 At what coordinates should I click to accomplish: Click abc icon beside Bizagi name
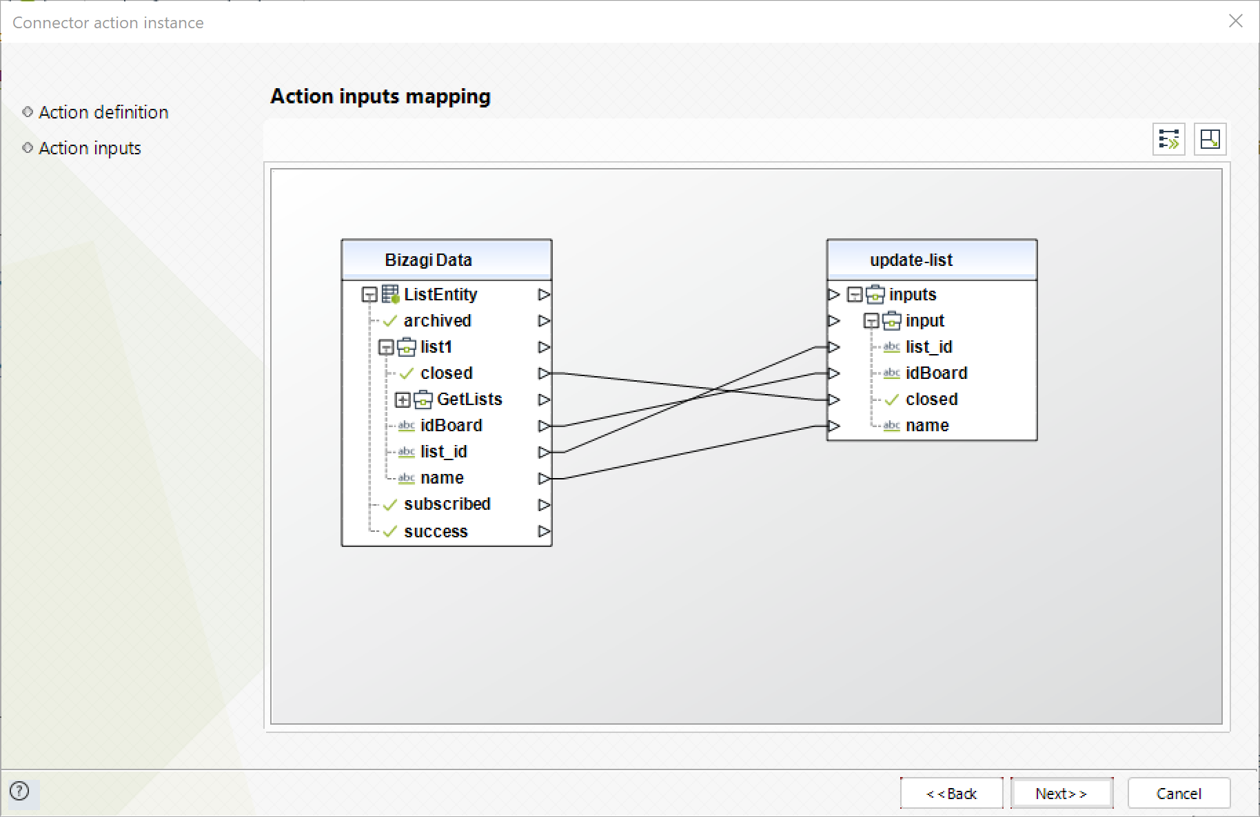point(407,478)
